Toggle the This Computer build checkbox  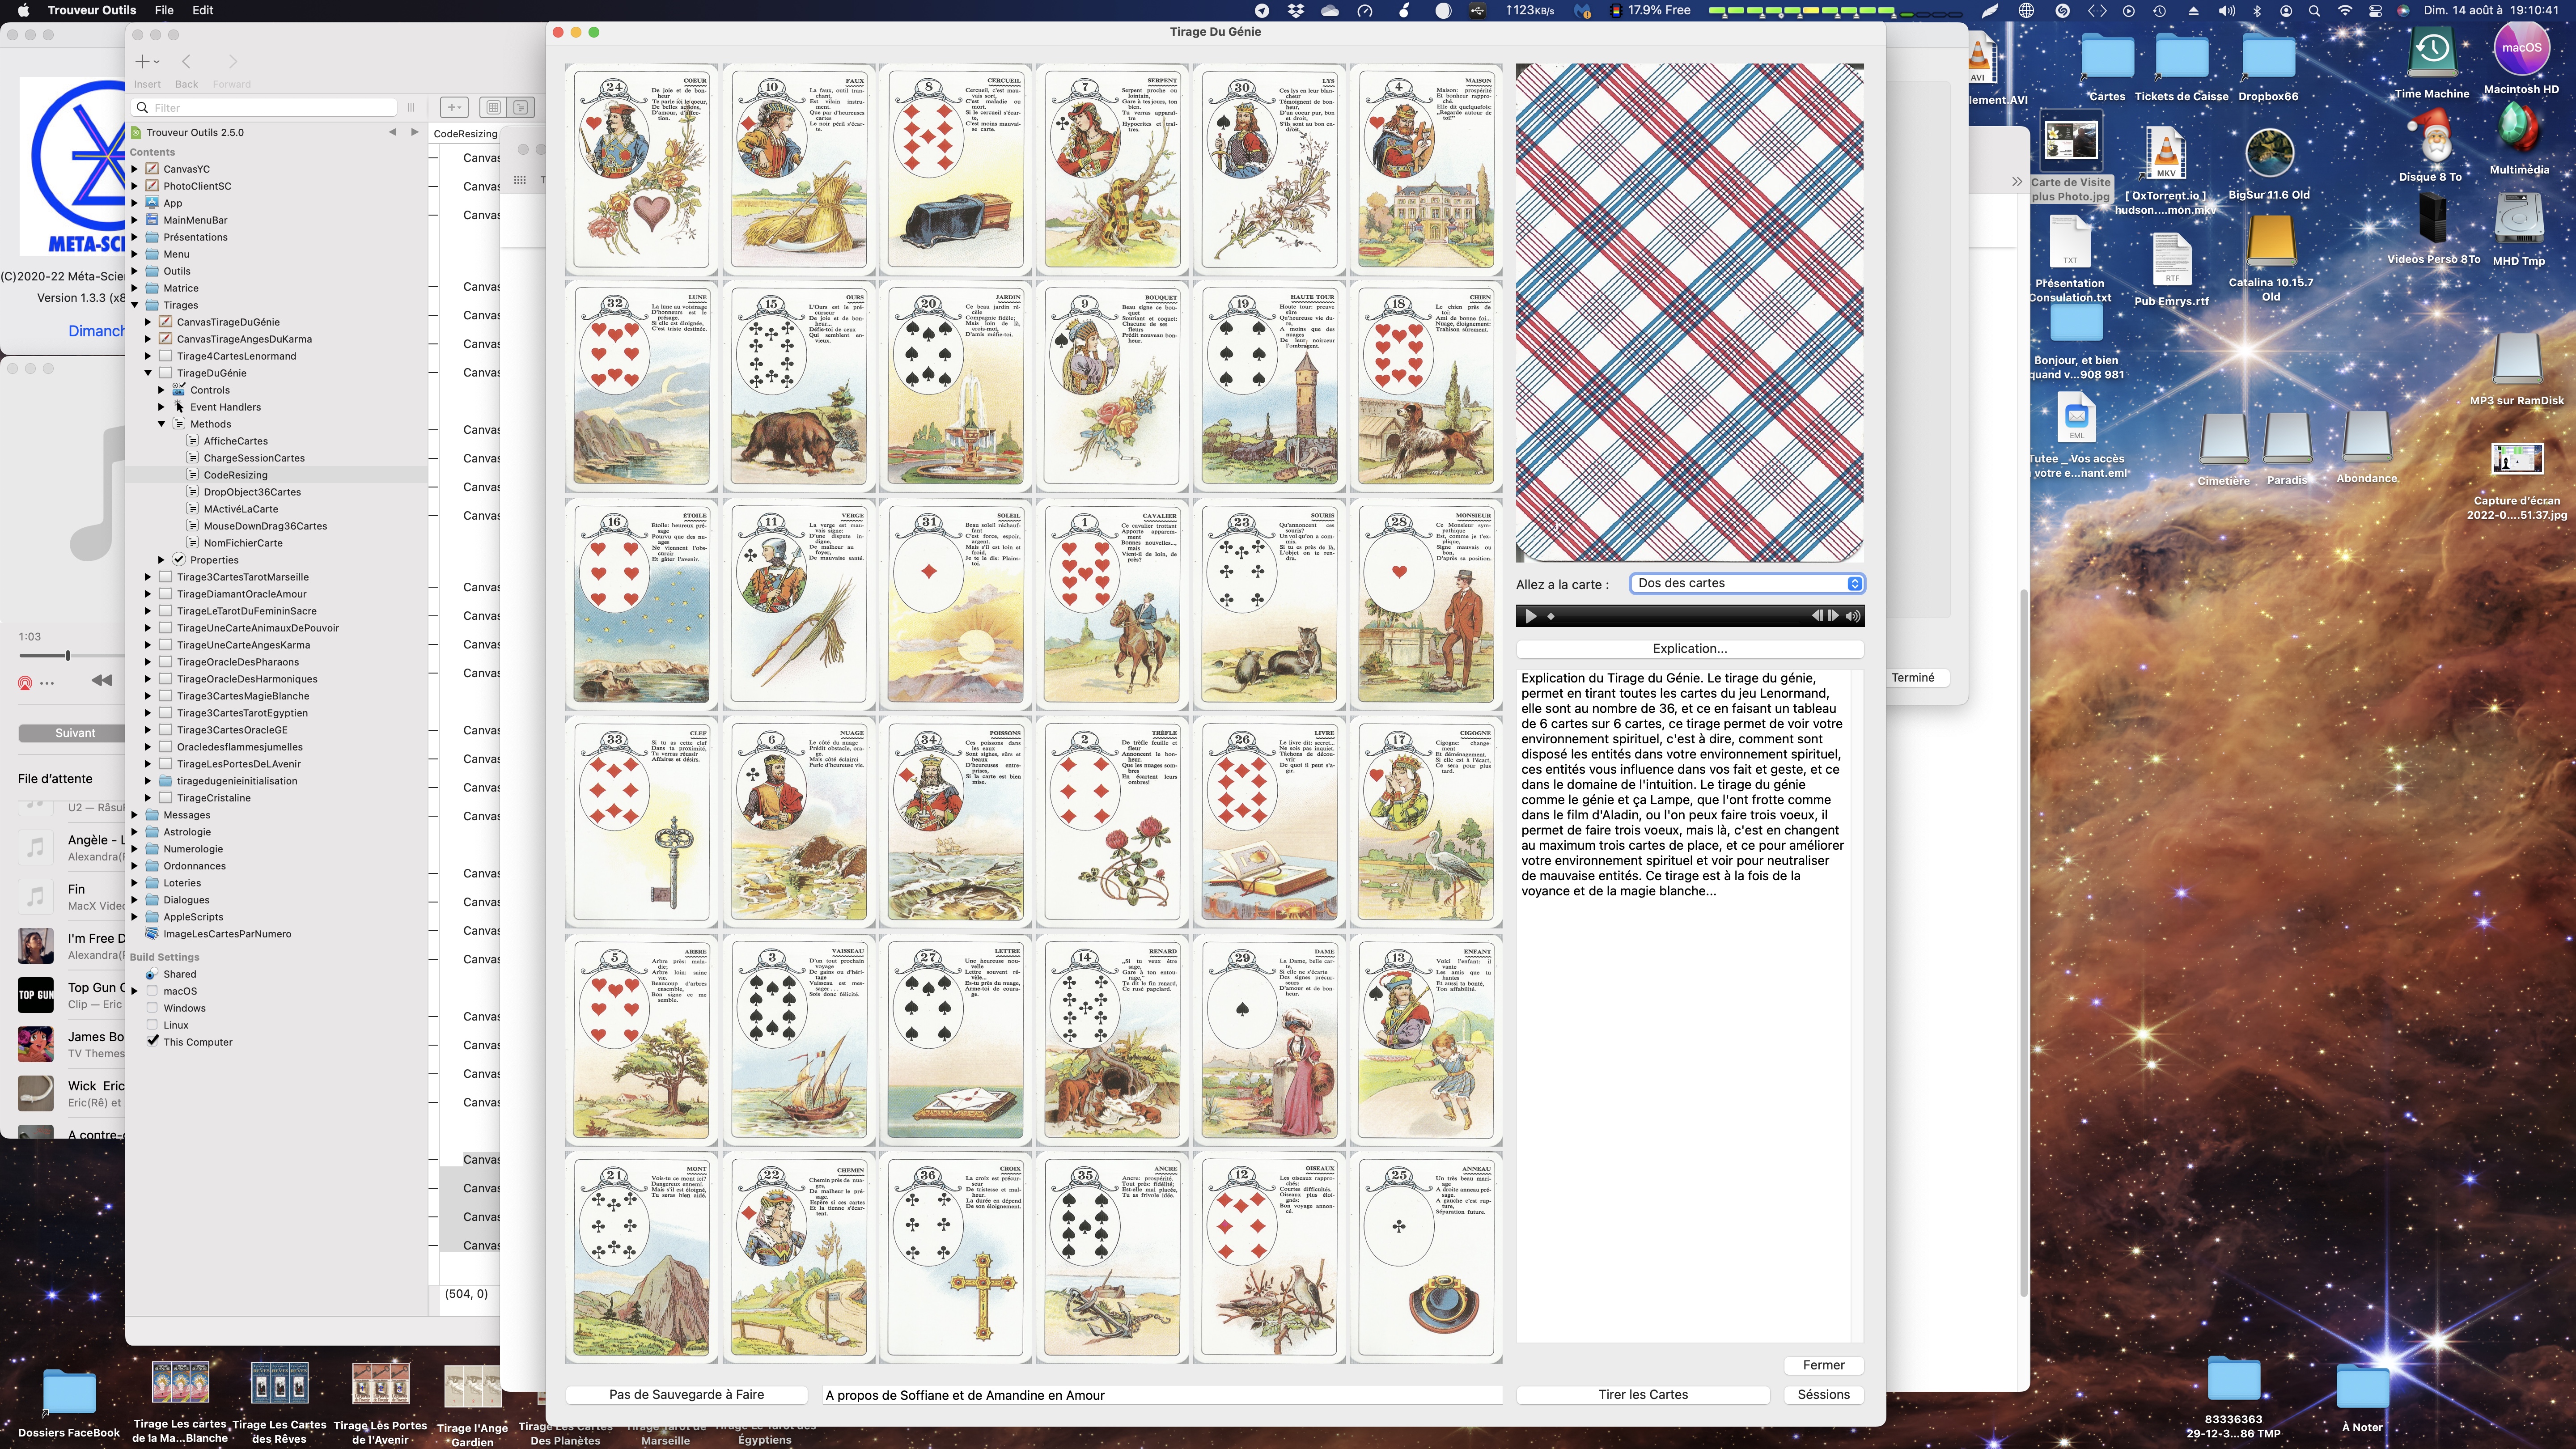pos(152,1041)
